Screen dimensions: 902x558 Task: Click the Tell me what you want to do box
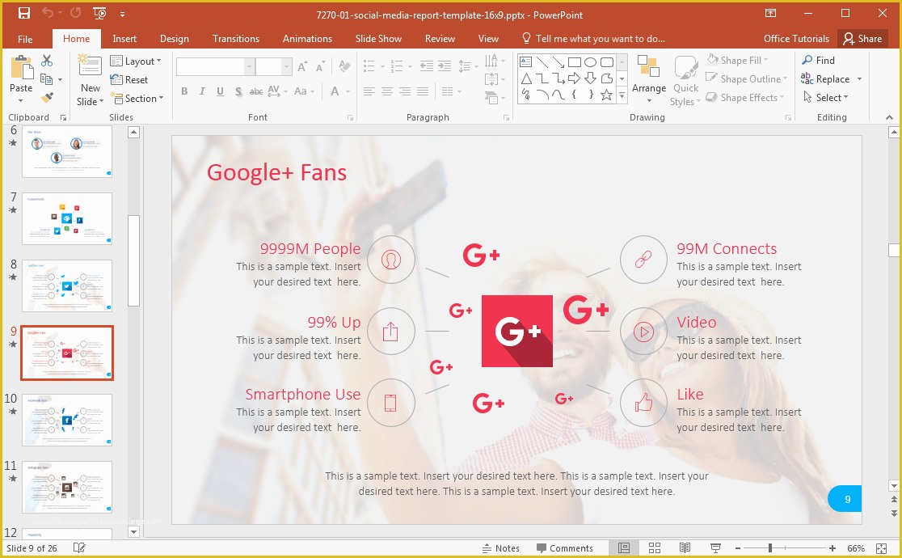tap(594, 39)
